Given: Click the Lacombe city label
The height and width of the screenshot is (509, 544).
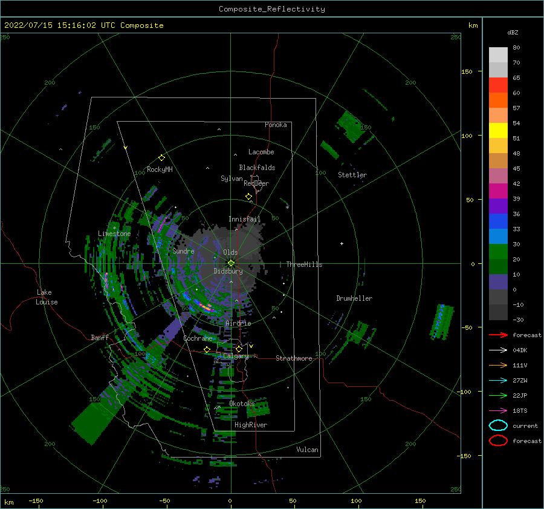Looking at the screenshot, I should coord(261,152).
